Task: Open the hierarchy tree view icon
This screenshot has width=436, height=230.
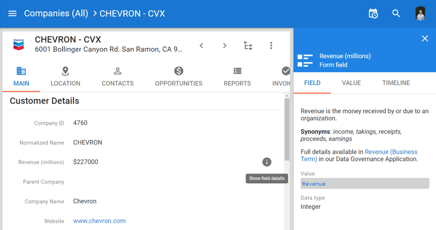Action: pyautogui.click(x=248, y=45)
